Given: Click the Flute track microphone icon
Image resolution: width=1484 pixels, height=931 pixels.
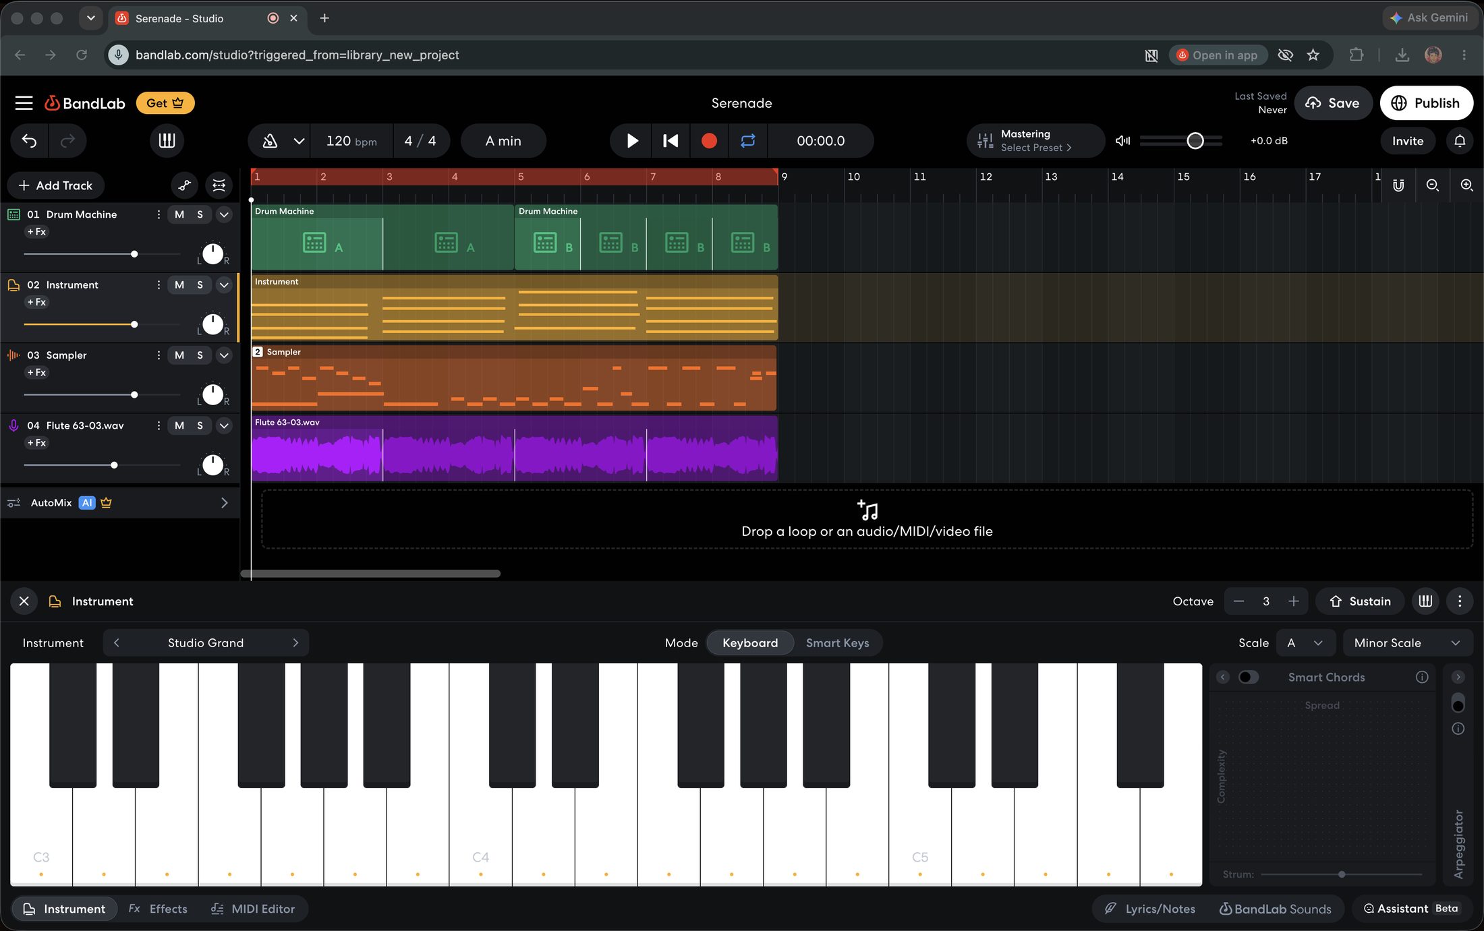Looking at the screenshot, I should [13, 425].
